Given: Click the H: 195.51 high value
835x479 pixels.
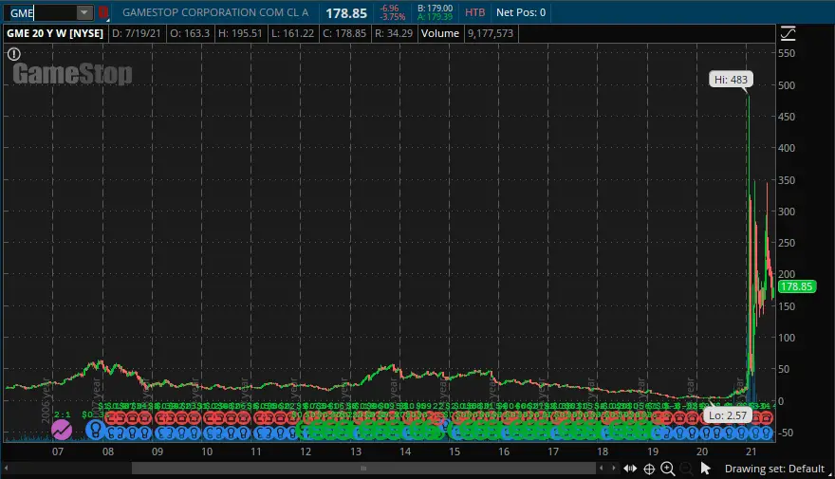Looking at the screenshot, I should point(240,33).
